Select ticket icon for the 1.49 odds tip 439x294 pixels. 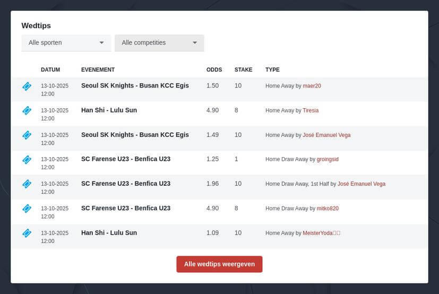pos(27,135)
